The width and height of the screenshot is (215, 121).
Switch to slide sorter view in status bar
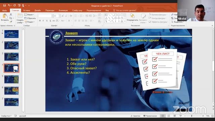169,116
